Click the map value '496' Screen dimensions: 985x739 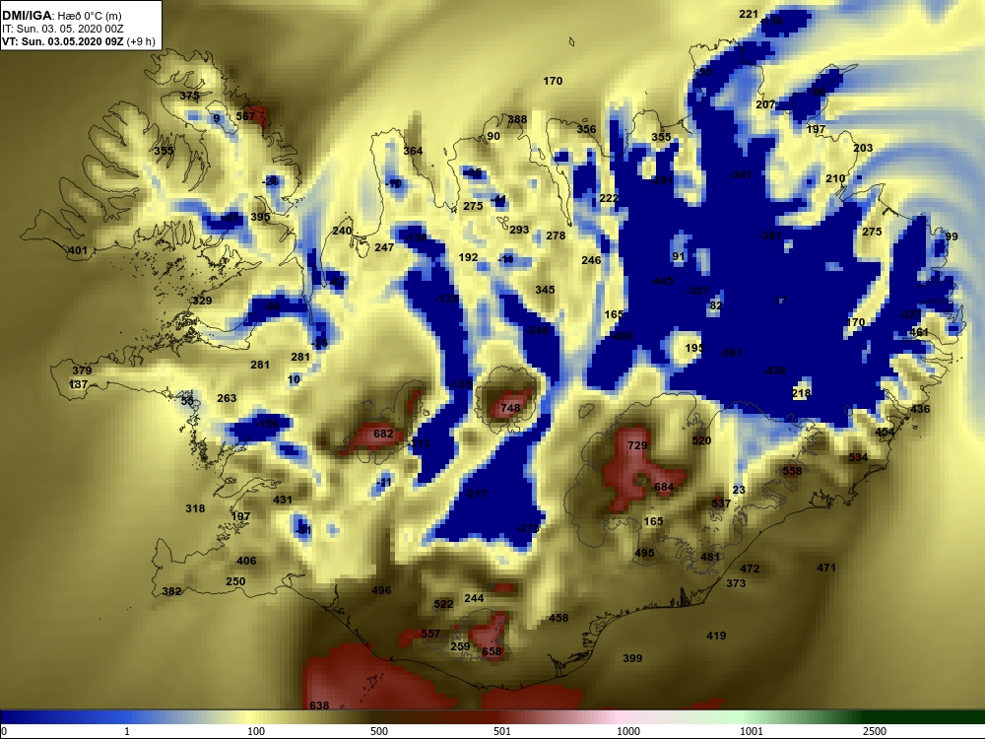pyautogui.click(x=381, y=590)
